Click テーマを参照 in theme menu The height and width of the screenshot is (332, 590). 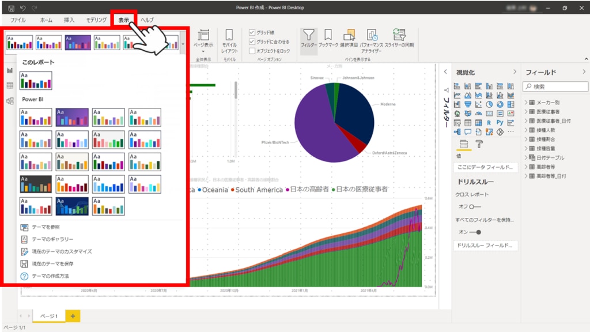click(x=46, y=227)
